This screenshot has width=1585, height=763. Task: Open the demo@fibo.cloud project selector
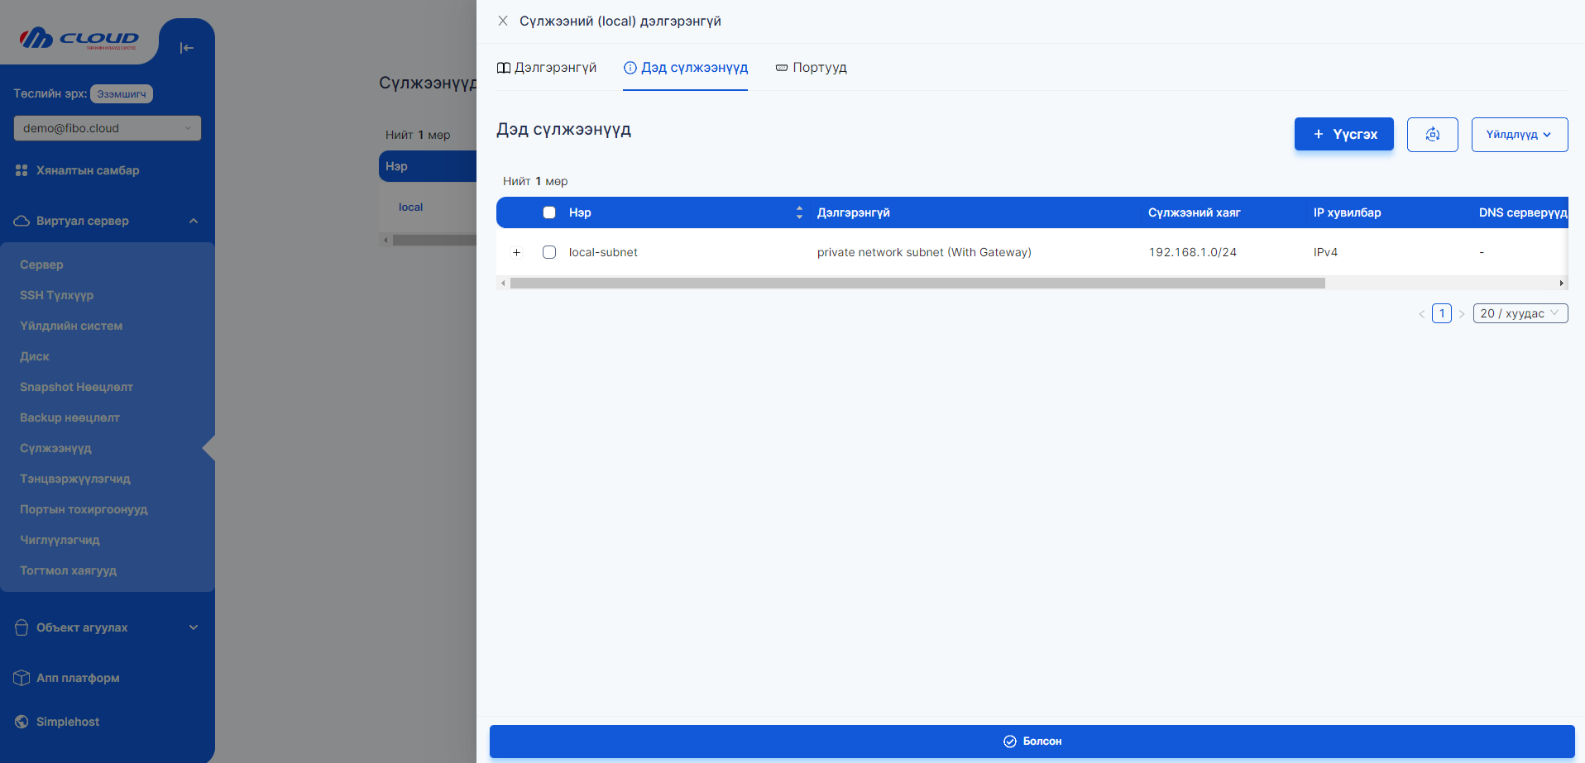pyautogui.click(x=107, y=128)
